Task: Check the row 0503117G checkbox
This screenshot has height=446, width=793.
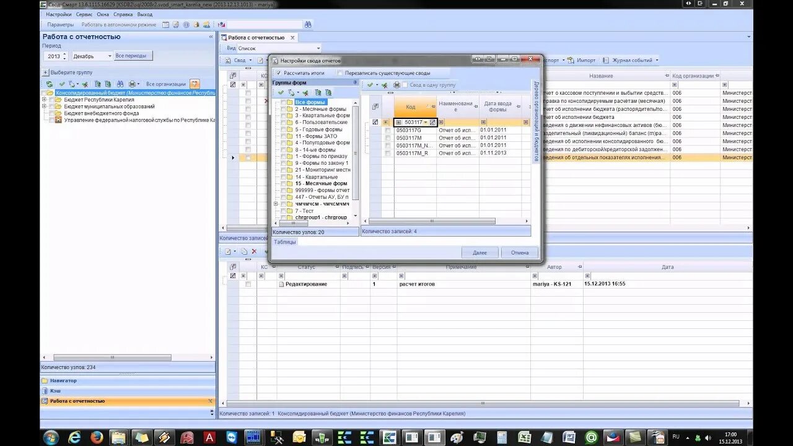Action: [388, 130]
